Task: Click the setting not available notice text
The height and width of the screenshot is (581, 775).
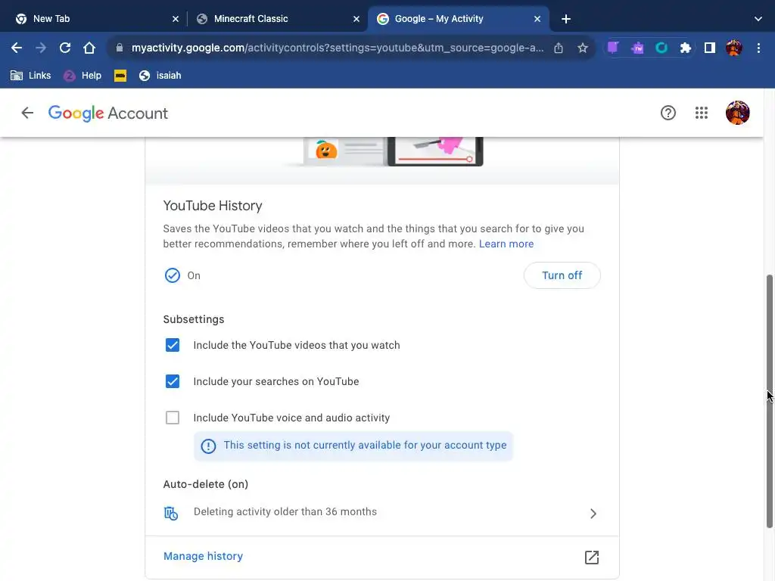Action: [366, 445]
